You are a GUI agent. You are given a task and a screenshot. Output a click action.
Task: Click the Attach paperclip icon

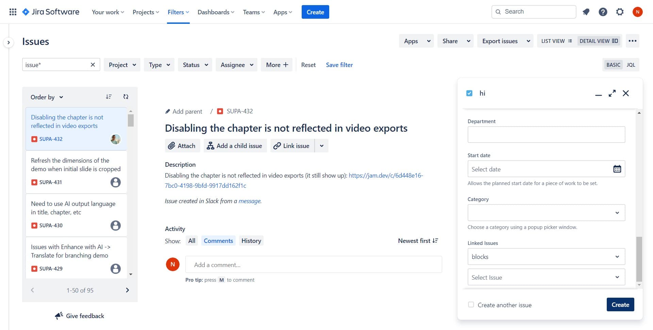(x=173, y=146)
